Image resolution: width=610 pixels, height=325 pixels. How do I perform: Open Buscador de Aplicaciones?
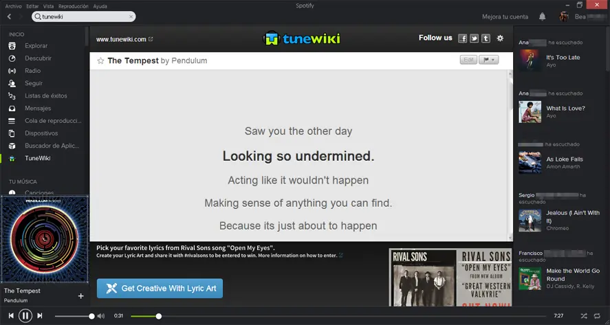click(x=52, y=146)
